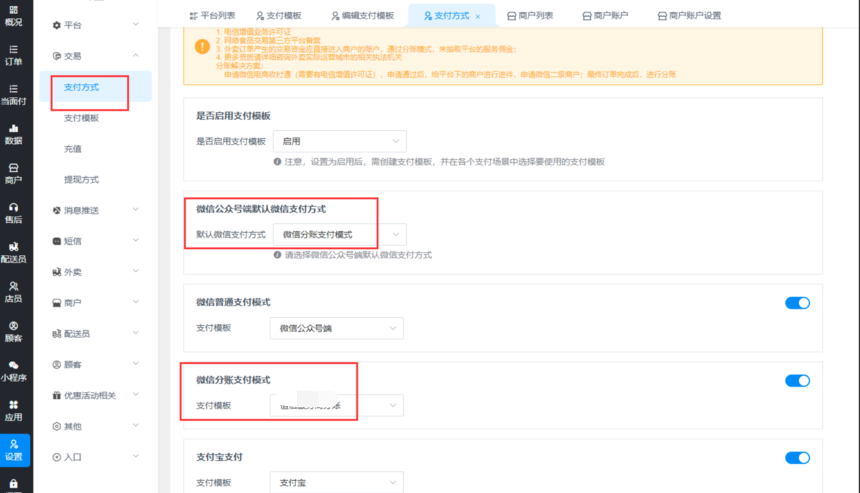Click the orange warning exclamation icon
This screenshot has width=860, height=493.
202,46
